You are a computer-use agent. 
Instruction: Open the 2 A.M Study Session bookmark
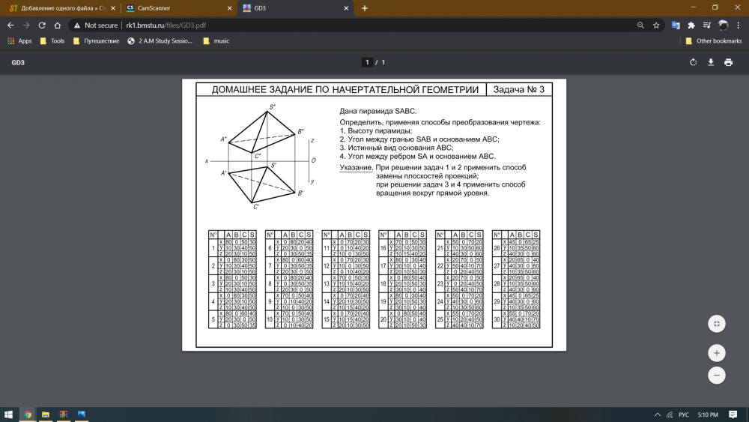coord(160,41)
